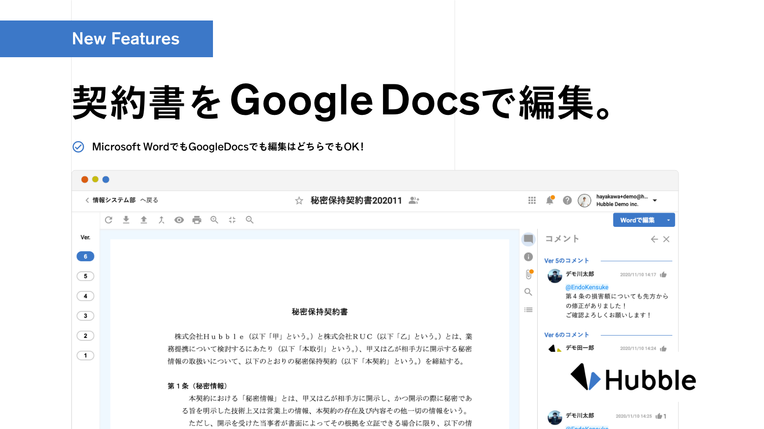This screenshot has width=764, height=429.
Task: Open the share members icon beside title
Action: (414, 201)
